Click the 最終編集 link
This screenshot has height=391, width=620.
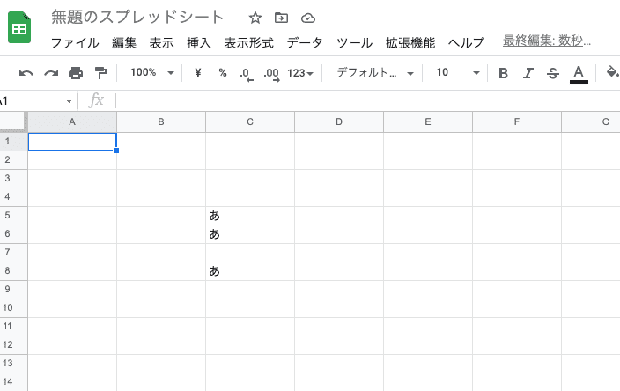[x=546, y=41]
